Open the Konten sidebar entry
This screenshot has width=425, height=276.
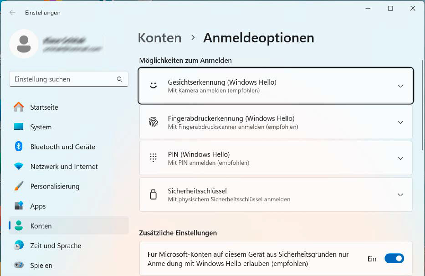[x=41, y=225]
